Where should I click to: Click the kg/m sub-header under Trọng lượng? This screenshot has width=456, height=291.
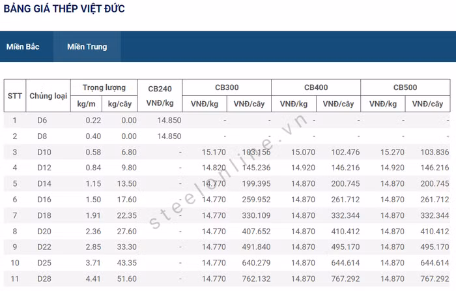coord(87,104)
